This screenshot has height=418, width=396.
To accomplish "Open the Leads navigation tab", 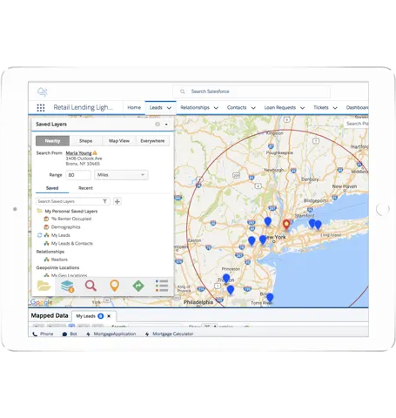I will coord(156,108).
